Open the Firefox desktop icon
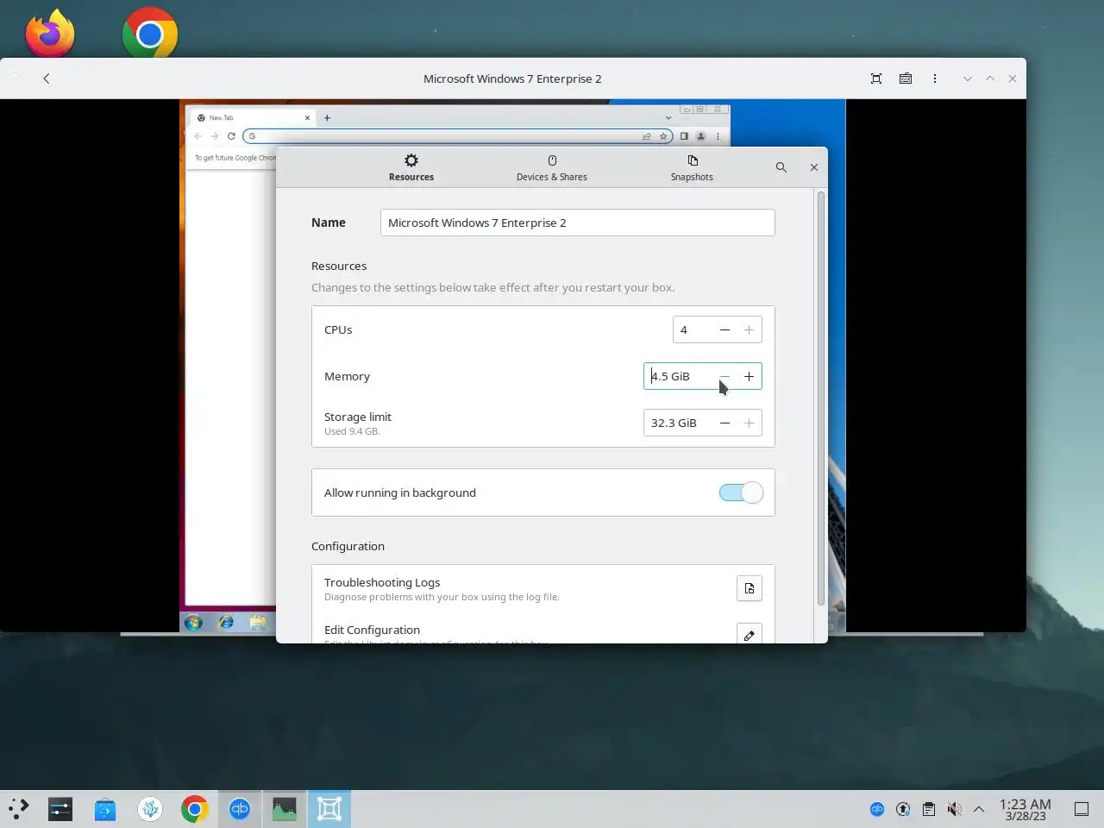1104x828 pixels. tap(50, 33)
